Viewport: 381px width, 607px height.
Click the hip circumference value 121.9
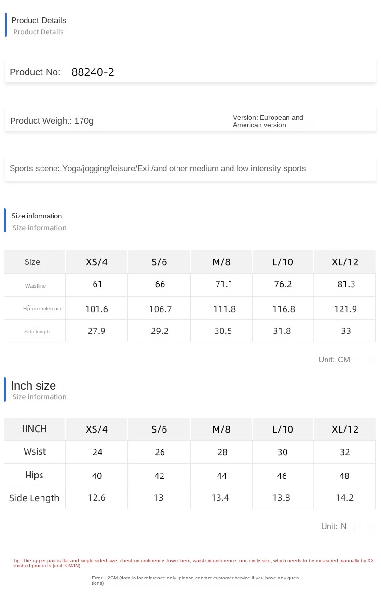click(345, 309)
